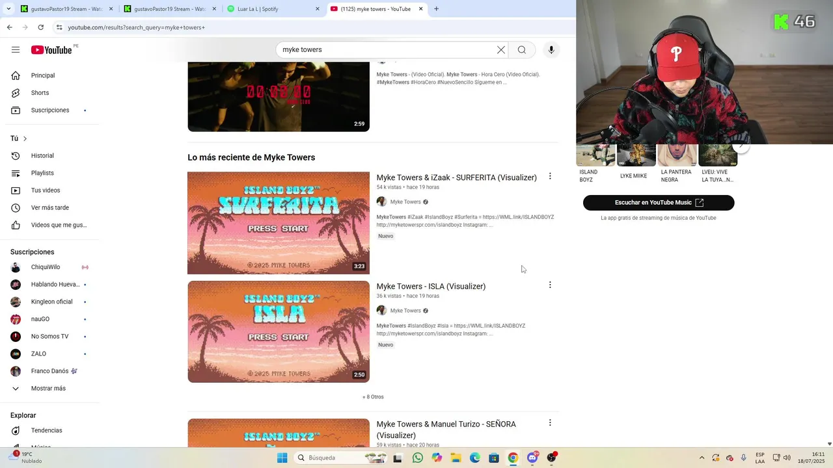Close the myke towers YouTube tab
The image size is (833, 468).
(421, 9)
